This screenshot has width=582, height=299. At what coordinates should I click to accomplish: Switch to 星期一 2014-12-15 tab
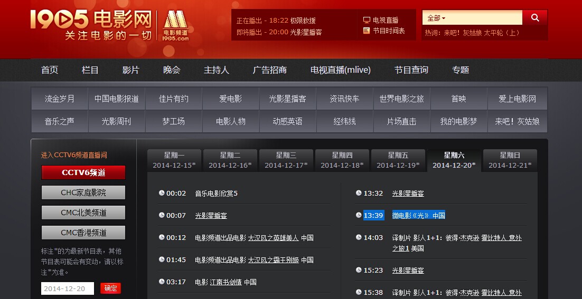pyautogui.click(x=174, y=160)
